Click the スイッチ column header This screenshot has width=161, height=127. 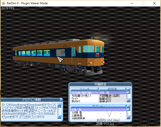[84, 89]
